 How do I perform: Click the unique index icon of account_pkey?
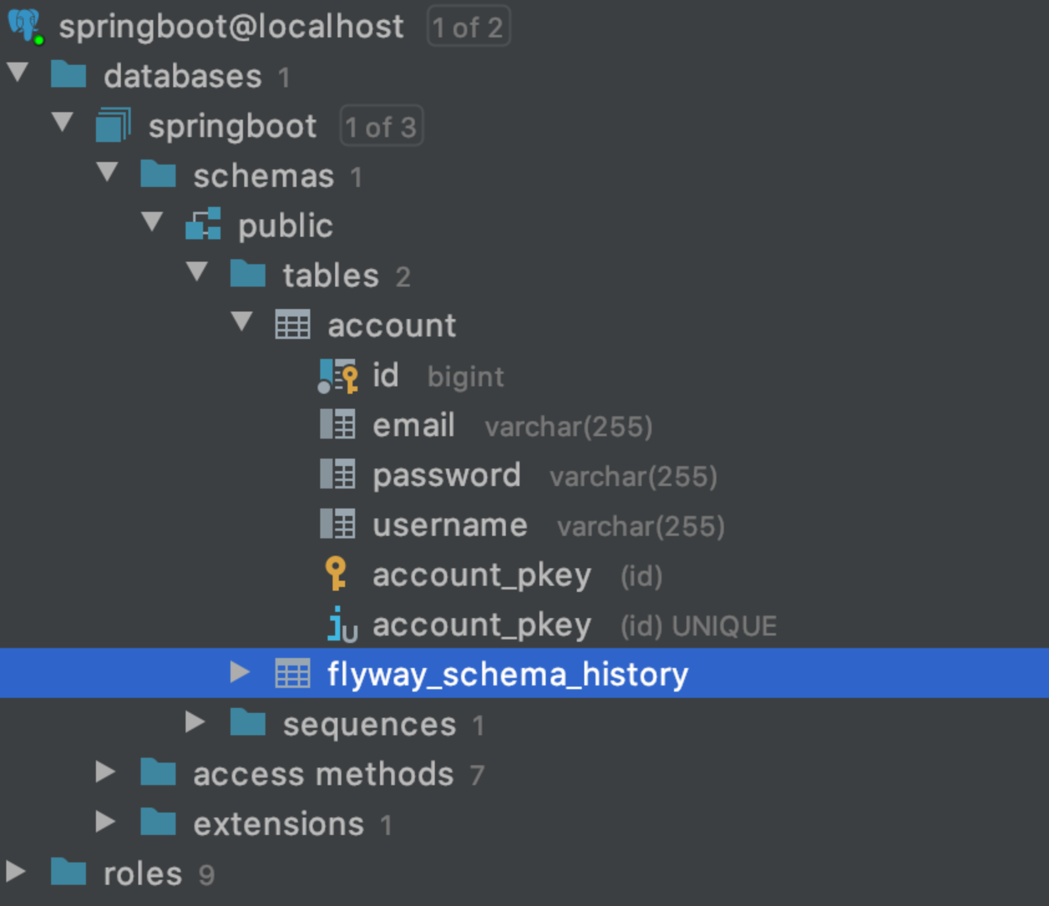[342, 624]
